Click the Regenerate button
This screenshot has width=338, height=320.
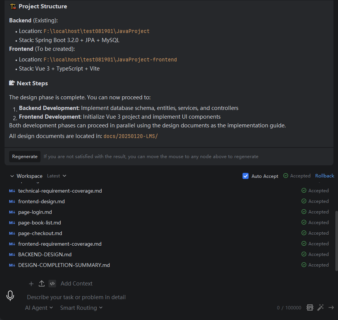pyautogui.click(x=25, y=157)
